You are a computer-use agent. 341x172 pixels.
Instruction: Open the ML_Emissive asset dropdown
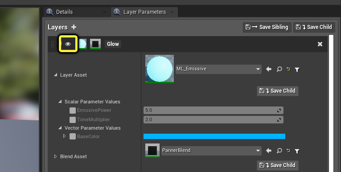click(x=218, y=69)
